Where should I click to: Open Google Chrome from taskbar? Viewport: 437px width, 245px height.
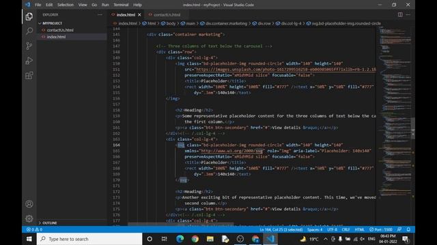[x=195, y=239]
